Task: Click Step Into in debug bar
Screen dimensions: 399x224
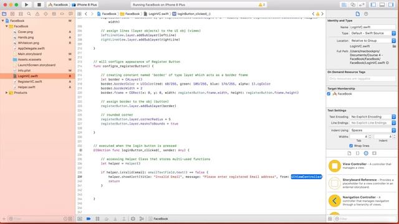Action: click(115, 218)
